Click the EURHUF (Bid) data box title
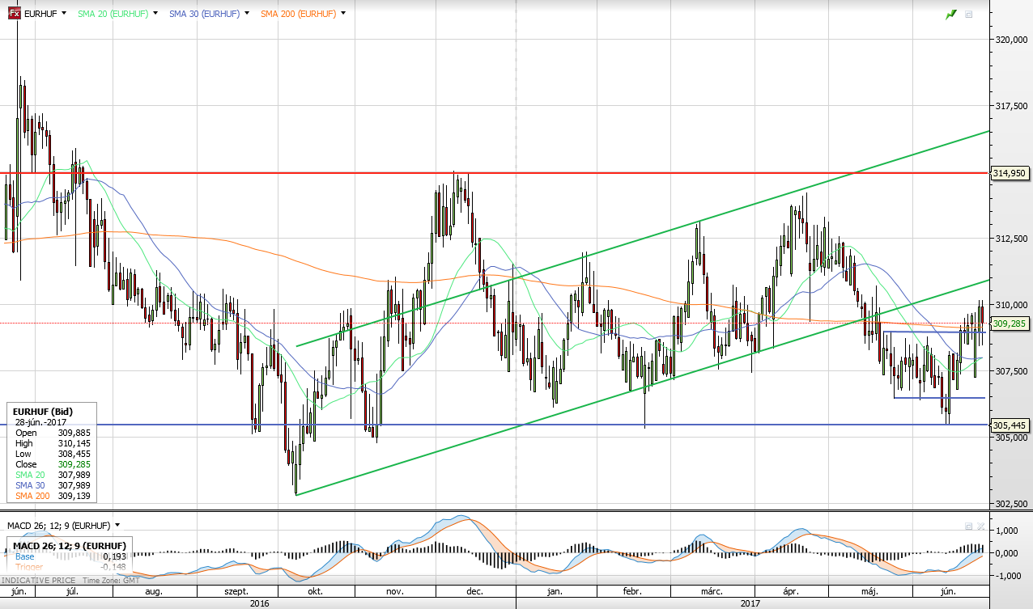The image size is (1033, 609). tap(41, 412)
